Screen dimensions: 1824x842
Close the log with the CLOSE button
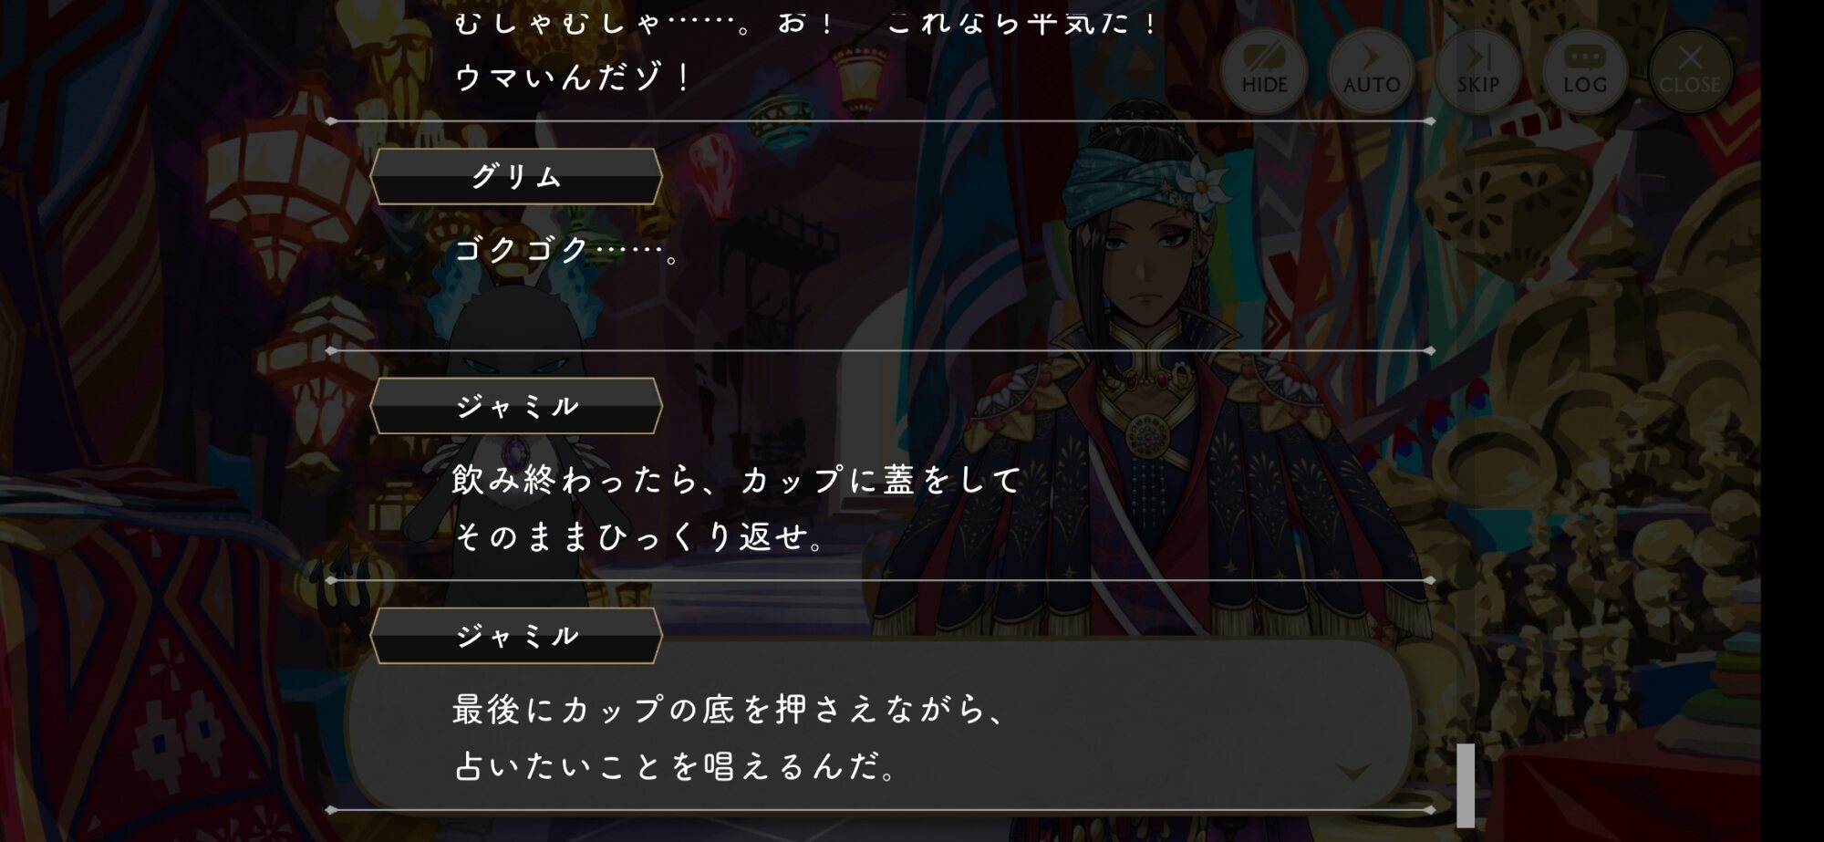click(1690, 69)
